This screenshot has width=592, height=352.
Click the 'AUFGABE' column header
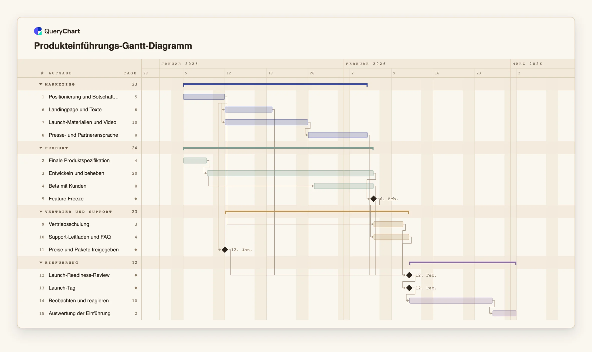point(60,73)
